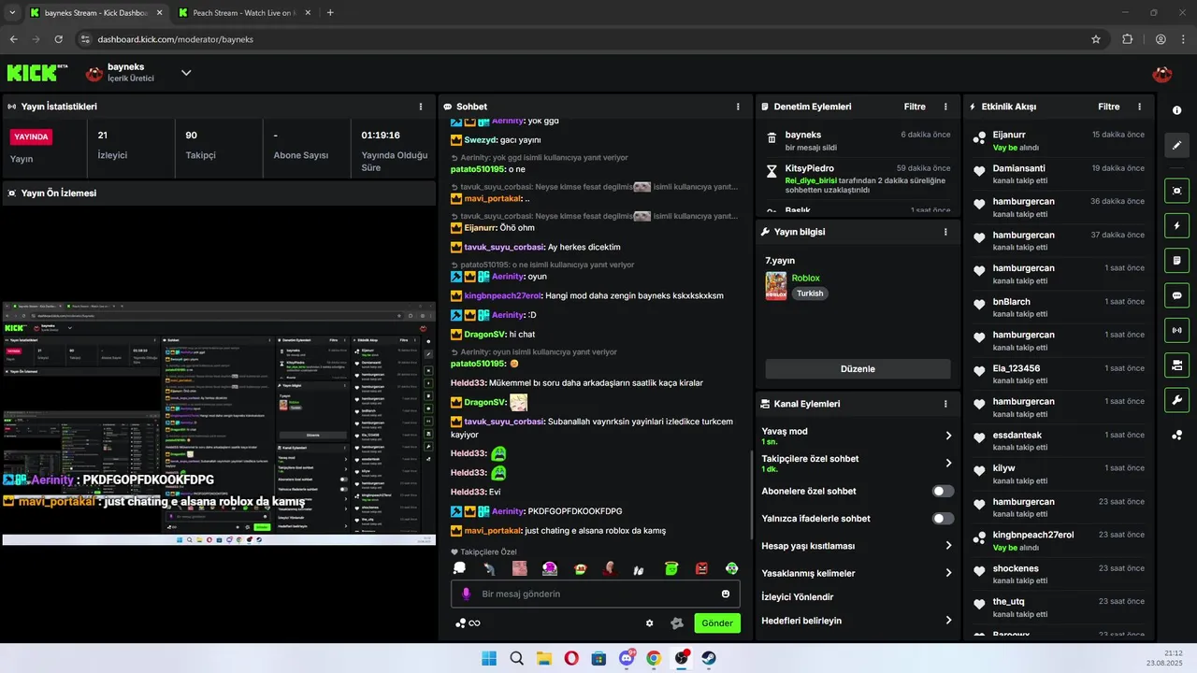Open the emoji picker in message box
Screen dimensions: 1197x673
coord(726,594)
